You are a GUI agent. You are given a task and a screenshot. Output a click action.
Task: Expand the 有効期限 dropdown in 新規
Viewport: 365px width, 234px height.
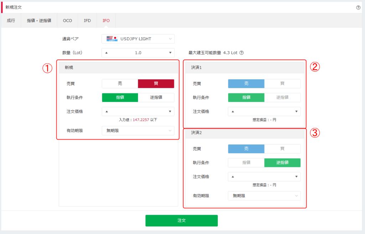[x=138, y=131]
